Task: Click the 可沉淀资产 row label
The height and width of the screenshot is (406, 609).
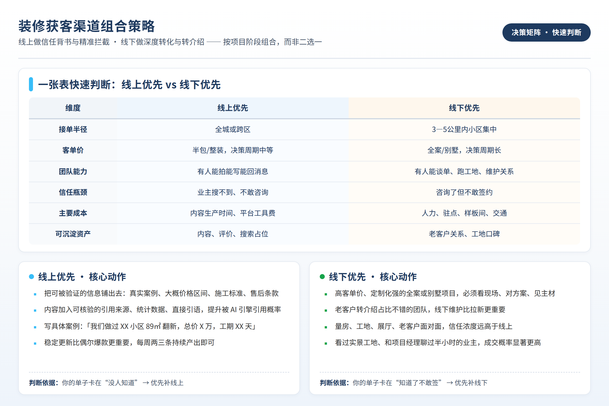Action: point(73,234)
